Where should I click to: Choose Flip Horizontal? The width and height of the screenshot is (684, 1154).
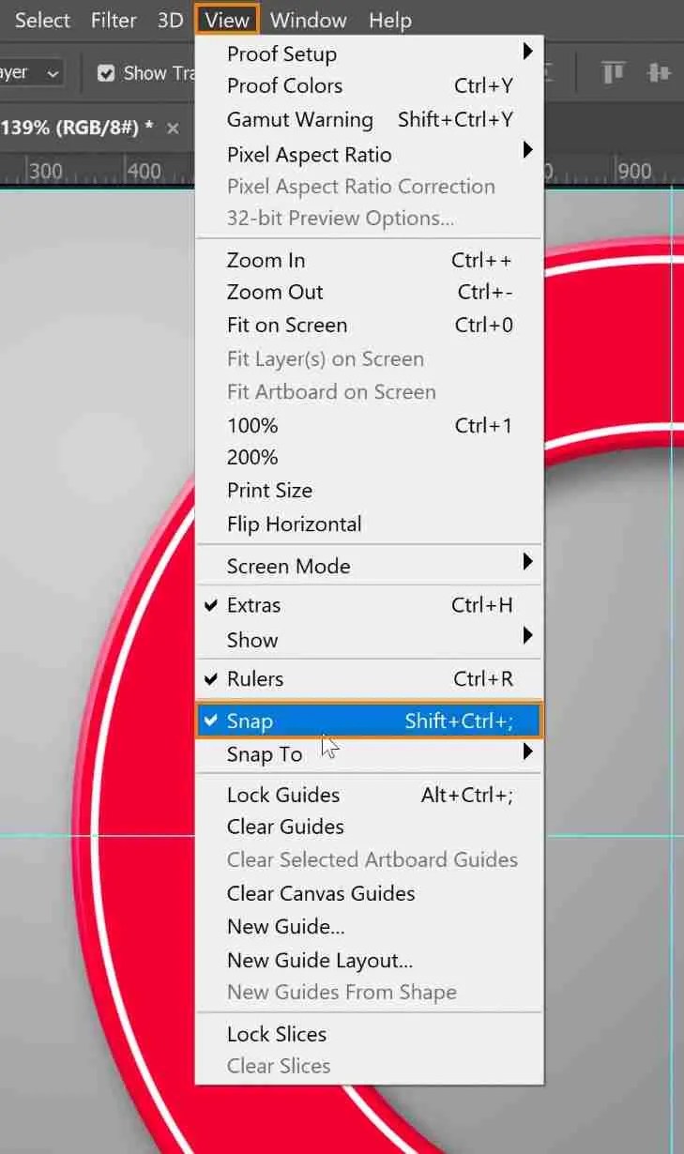click(x=294, y=524)
